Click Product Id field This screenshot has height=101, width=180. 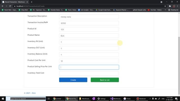(89, 29)
